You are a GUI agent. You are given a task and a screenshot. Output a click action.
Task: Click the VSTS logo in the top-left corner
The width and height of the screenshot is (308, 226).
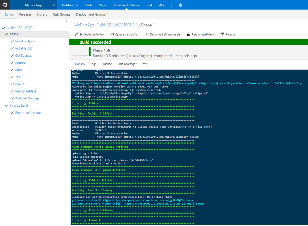[x=5, y=5]
